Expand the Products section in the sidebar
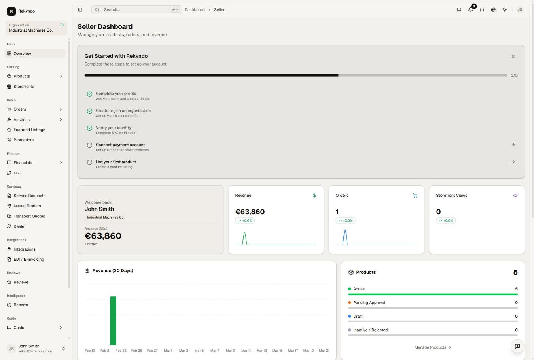The width and height of the screenshot is (534, 360). tap(61, 76)
